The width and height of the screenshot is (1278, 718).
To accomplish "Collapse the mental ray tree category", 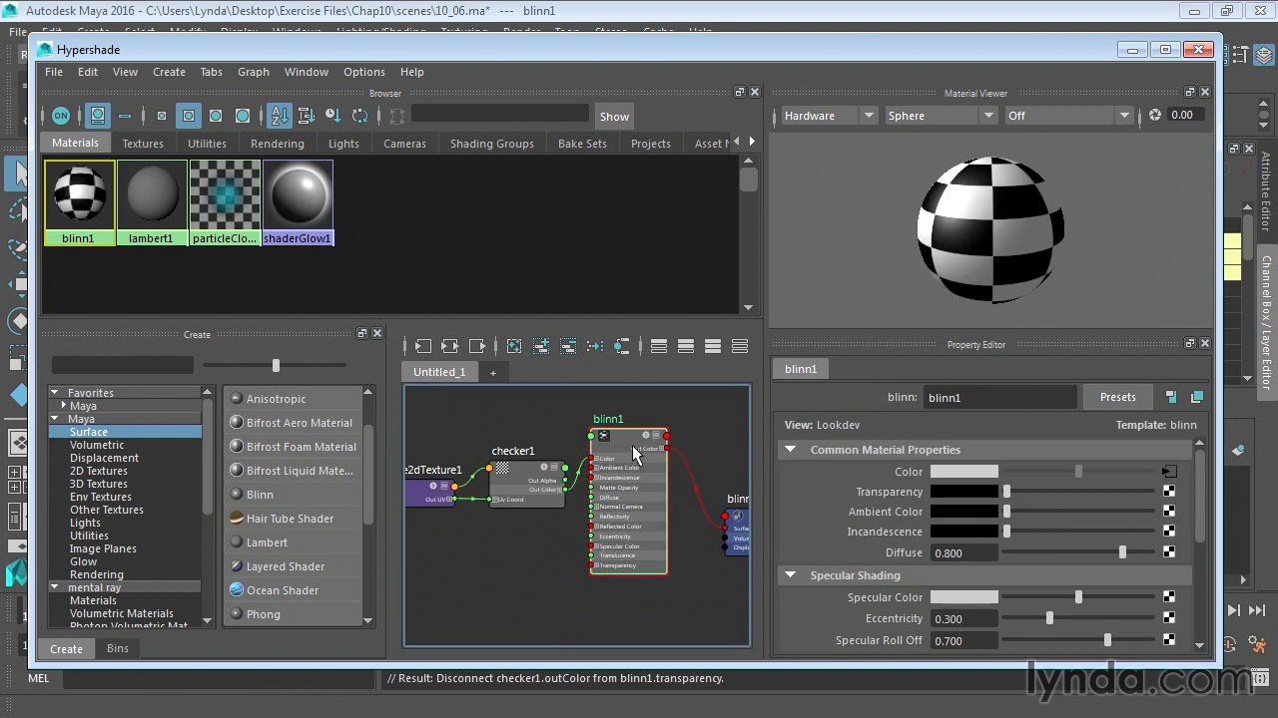I will tap(55, 587).
